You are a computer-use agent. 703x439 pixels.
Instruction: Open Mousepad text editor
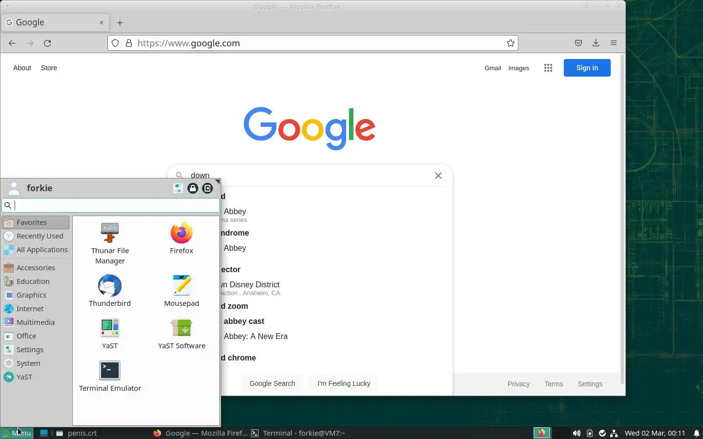(x=182, y=291)
